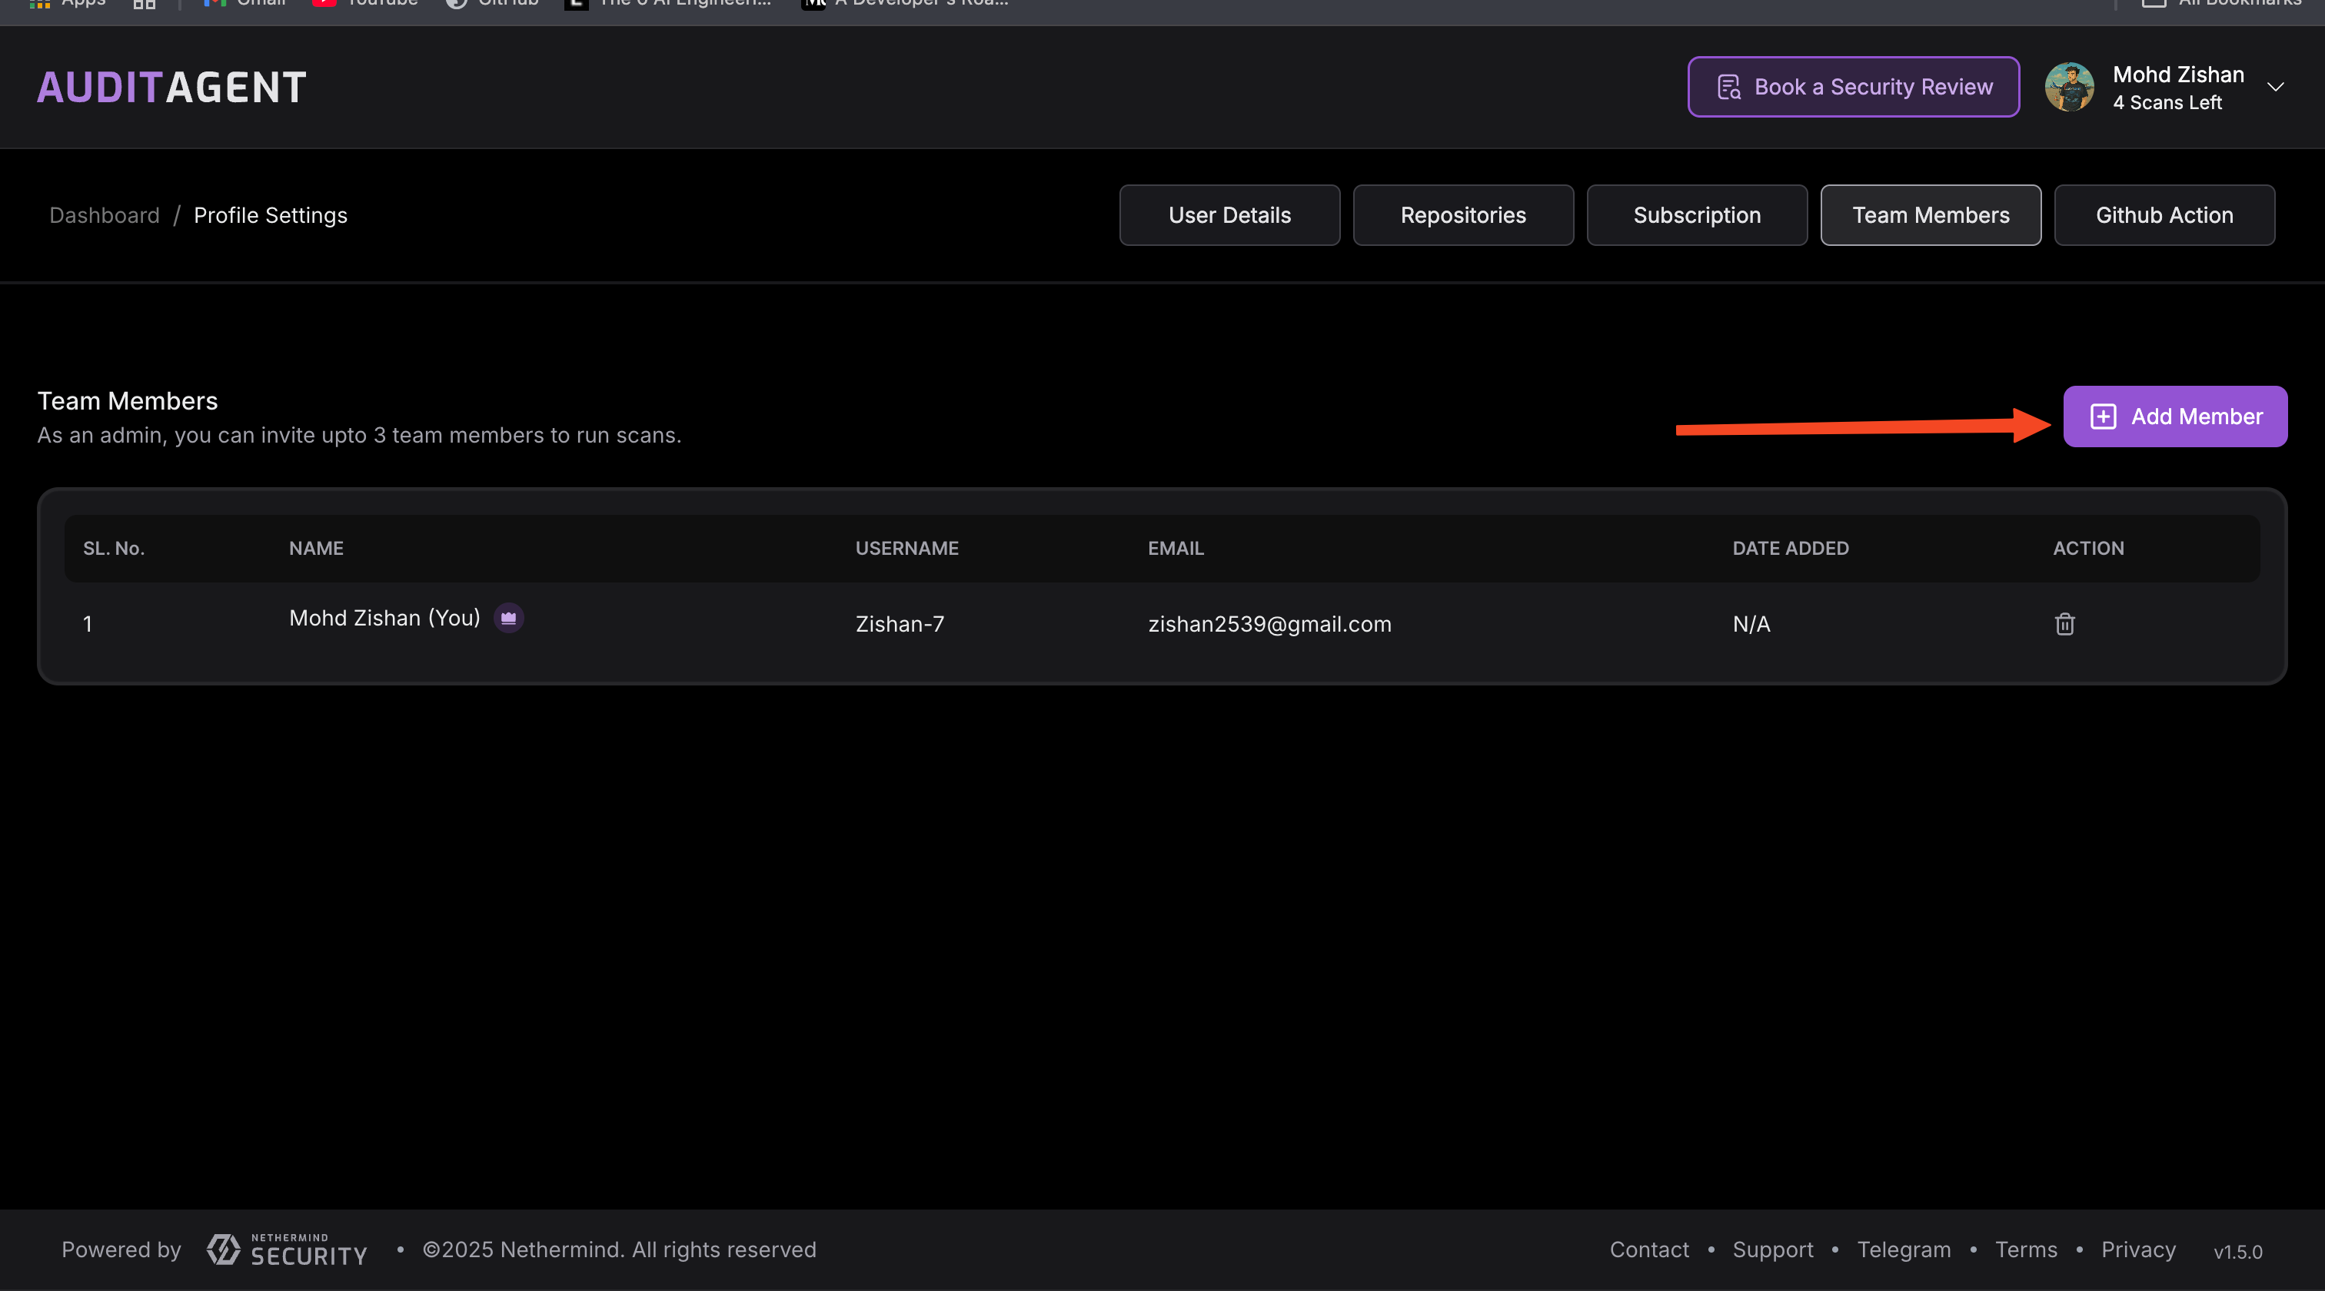Click the USERNAME column header

[x=907, y=549]
